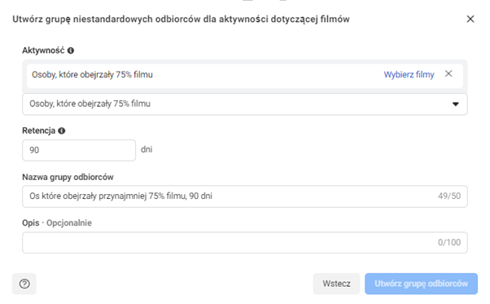Go back with the Wstecz button
The width and height of the screenshot is (490, 304).
tap(336, 284)
